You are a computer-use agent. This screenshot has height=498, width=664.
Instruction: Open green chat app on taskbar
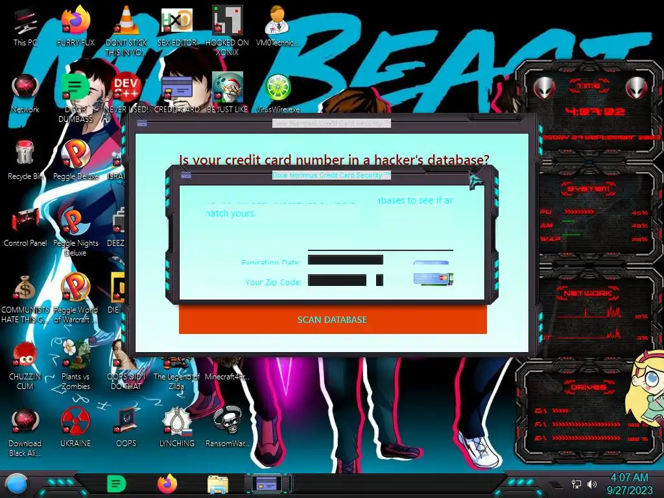click(117, 484)
